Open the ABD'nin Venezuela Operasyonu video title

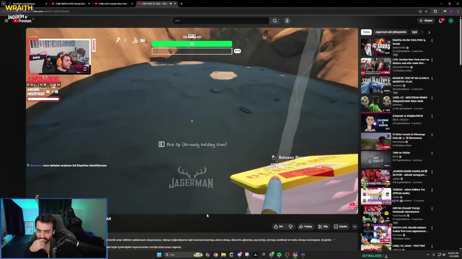tap(408, 210)
